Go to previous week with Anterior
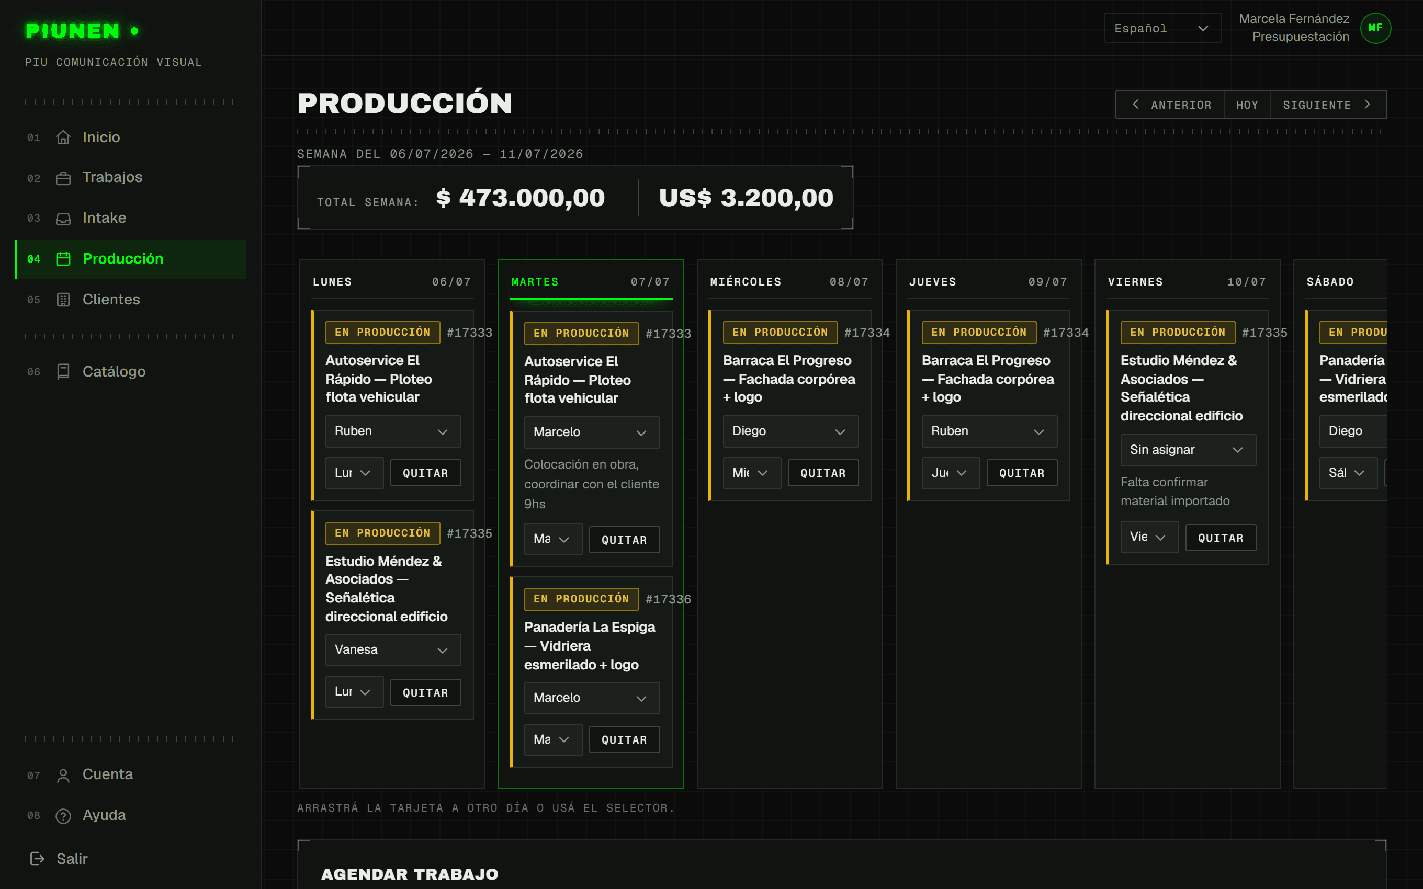This screenshot has width=1423, height=889. pos(1170,105)
